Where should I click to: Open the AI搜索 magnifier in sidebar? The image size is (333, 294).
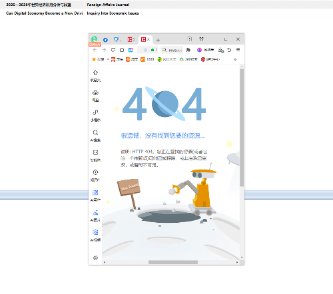[x=95, y=132]
